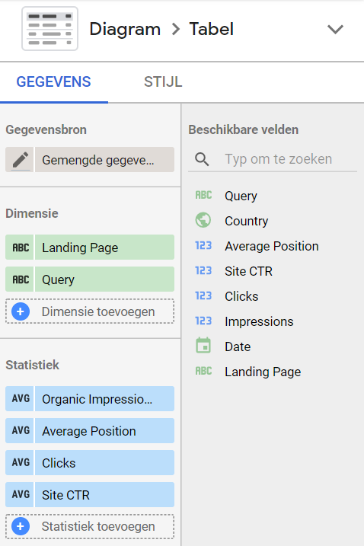Viewport: 364px width, 546px height.
Task: Select Average Position in available fields
Action: point(272,246)
